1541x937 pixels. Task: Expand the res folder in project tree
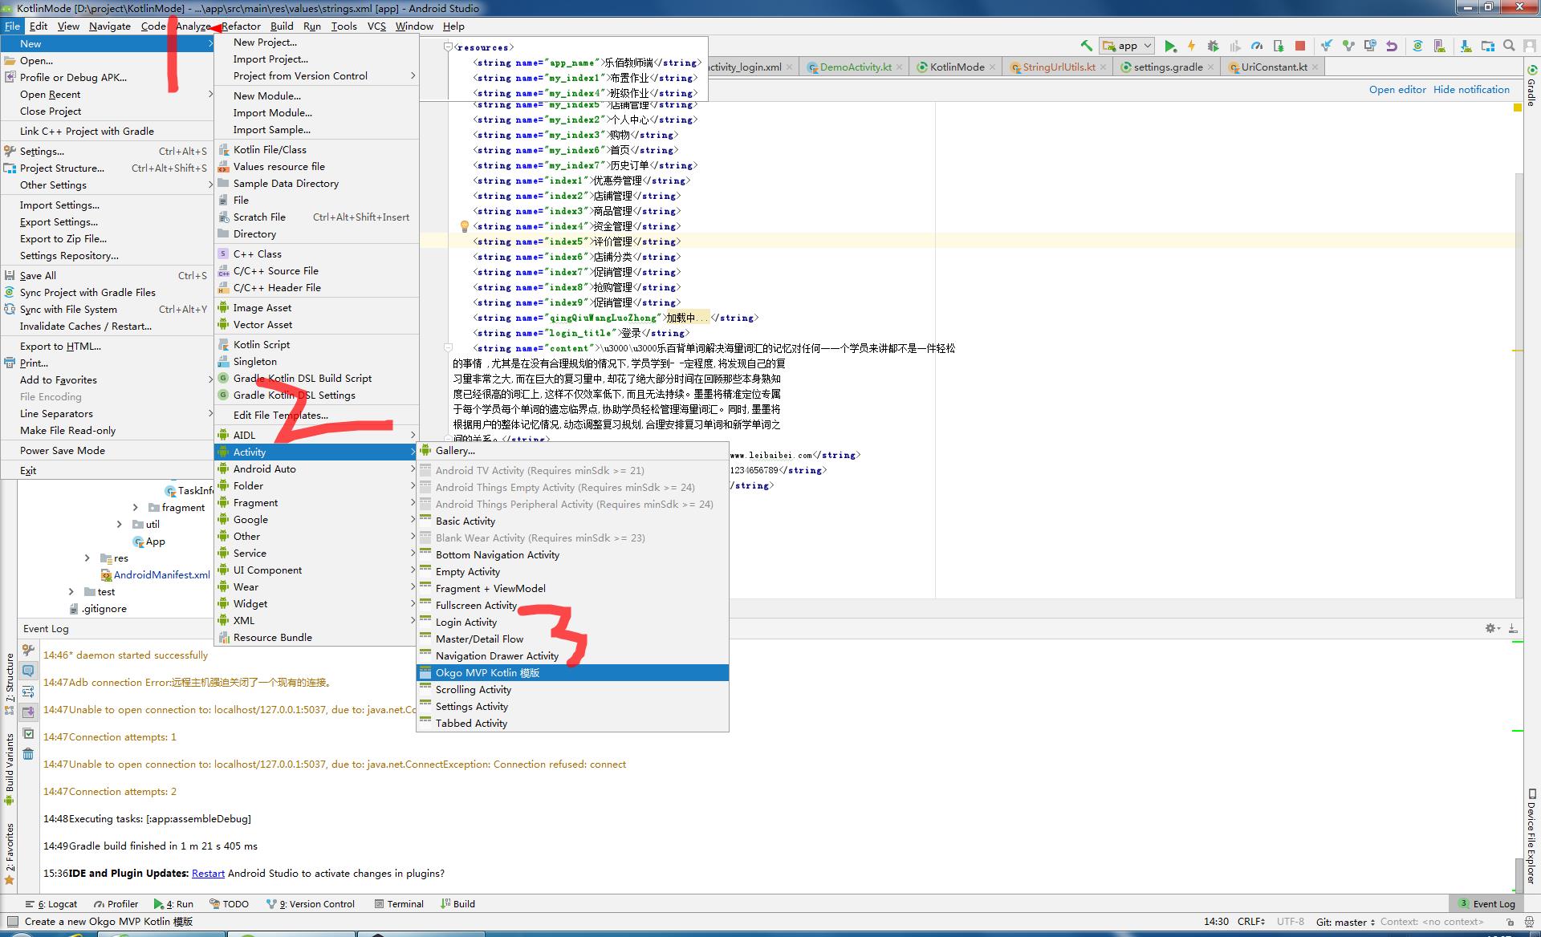coord(87,558)
